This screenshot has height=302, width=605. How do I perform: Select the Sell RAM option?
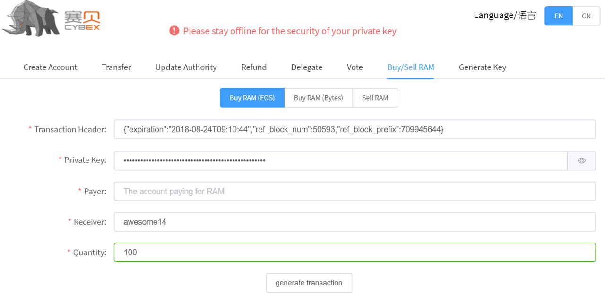[x=375, y=98]
